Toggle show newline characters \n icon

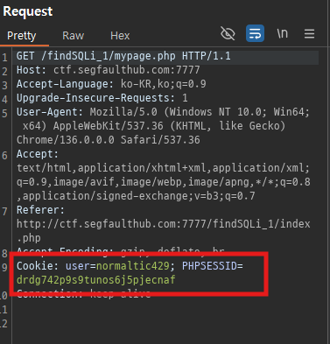[282, 33]
